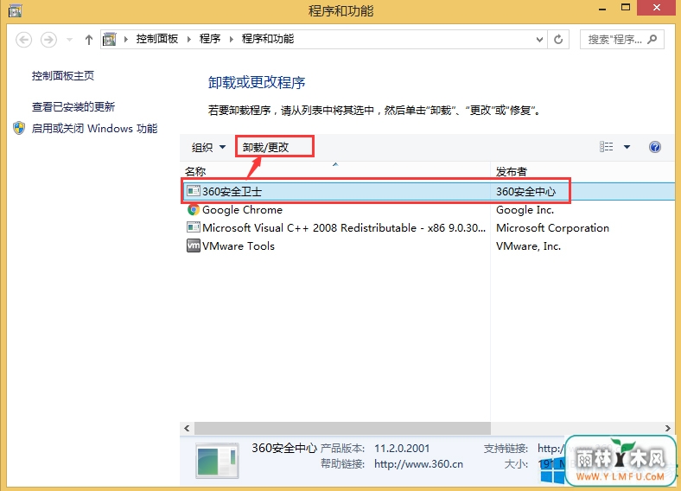Viewport: 681px width, 491px height.
Task: Click the VMware Tools icon in list
Action: pos(194,246)
